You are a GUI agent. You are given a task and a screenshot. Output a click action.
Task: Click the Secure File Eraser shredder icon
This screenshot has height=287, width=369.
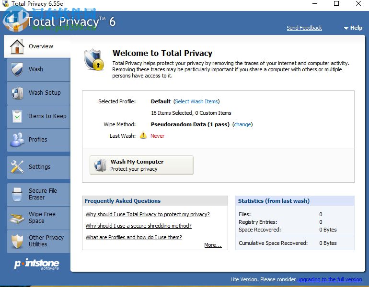(x=17, y=194)
